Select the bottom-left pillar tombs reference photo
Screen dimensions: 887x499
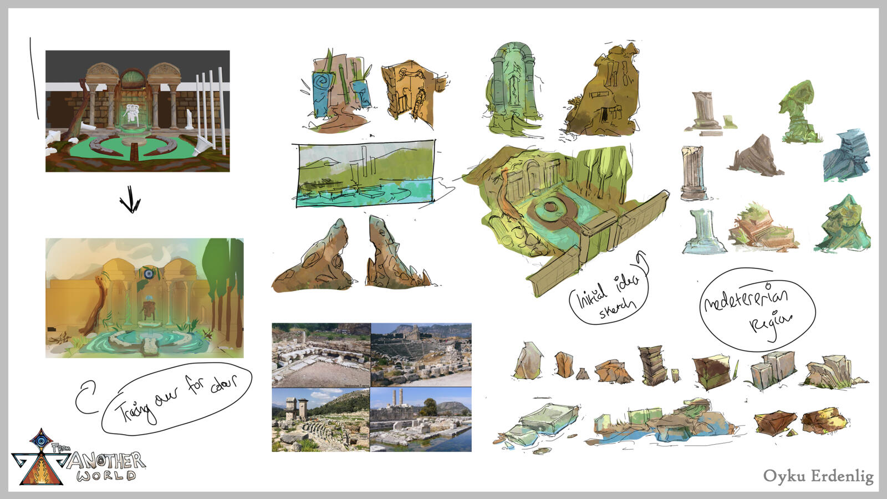321,420
